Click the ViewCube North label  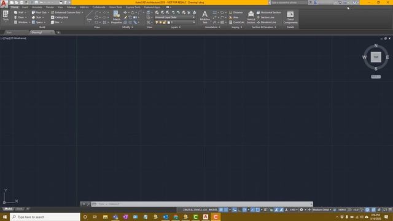[x=376, y=46]
